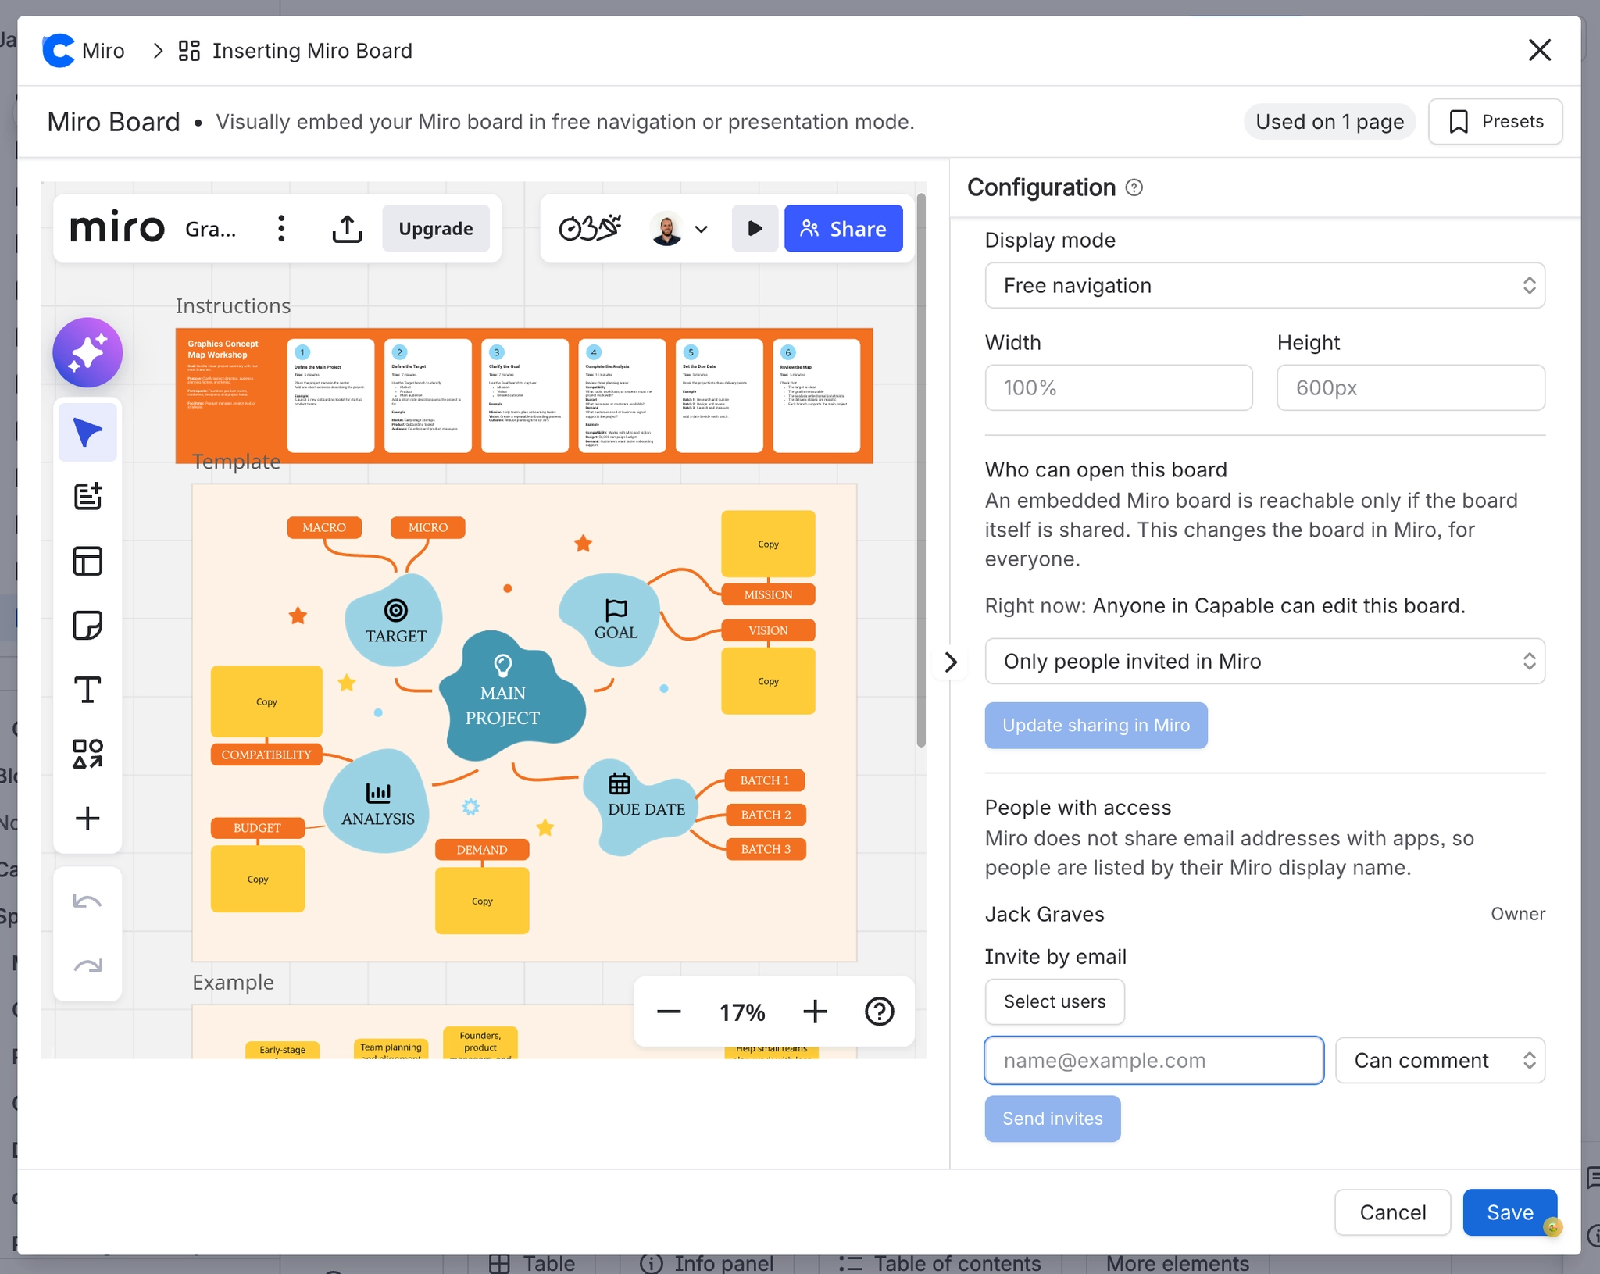The width and height of the screenshot is (1600, 1274).
Task: Click the Configuration help icon
Action: point(1134,187)
